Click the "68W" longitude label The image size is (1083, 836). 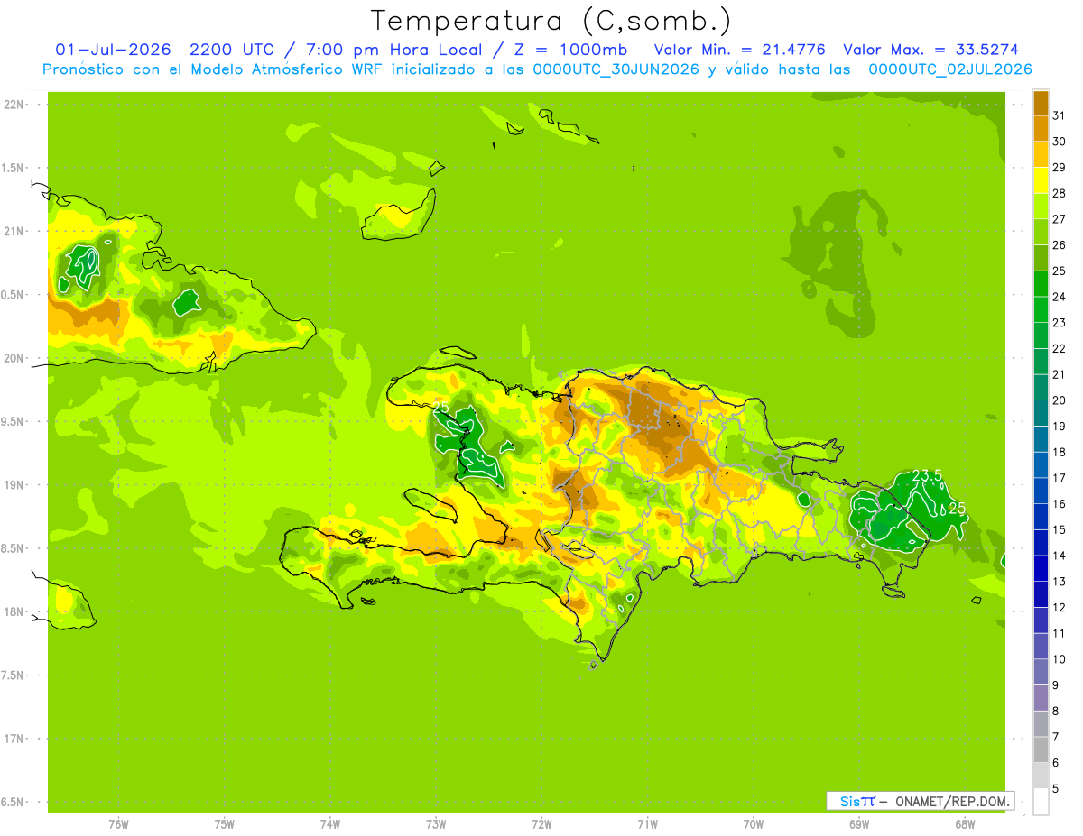coord(964,823)
